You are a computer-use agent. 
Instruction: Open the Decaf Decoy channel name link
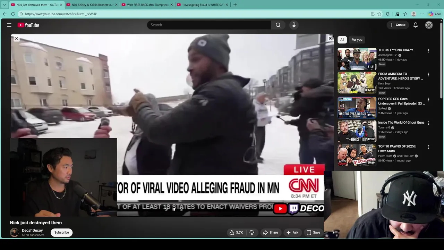point(32,230)
